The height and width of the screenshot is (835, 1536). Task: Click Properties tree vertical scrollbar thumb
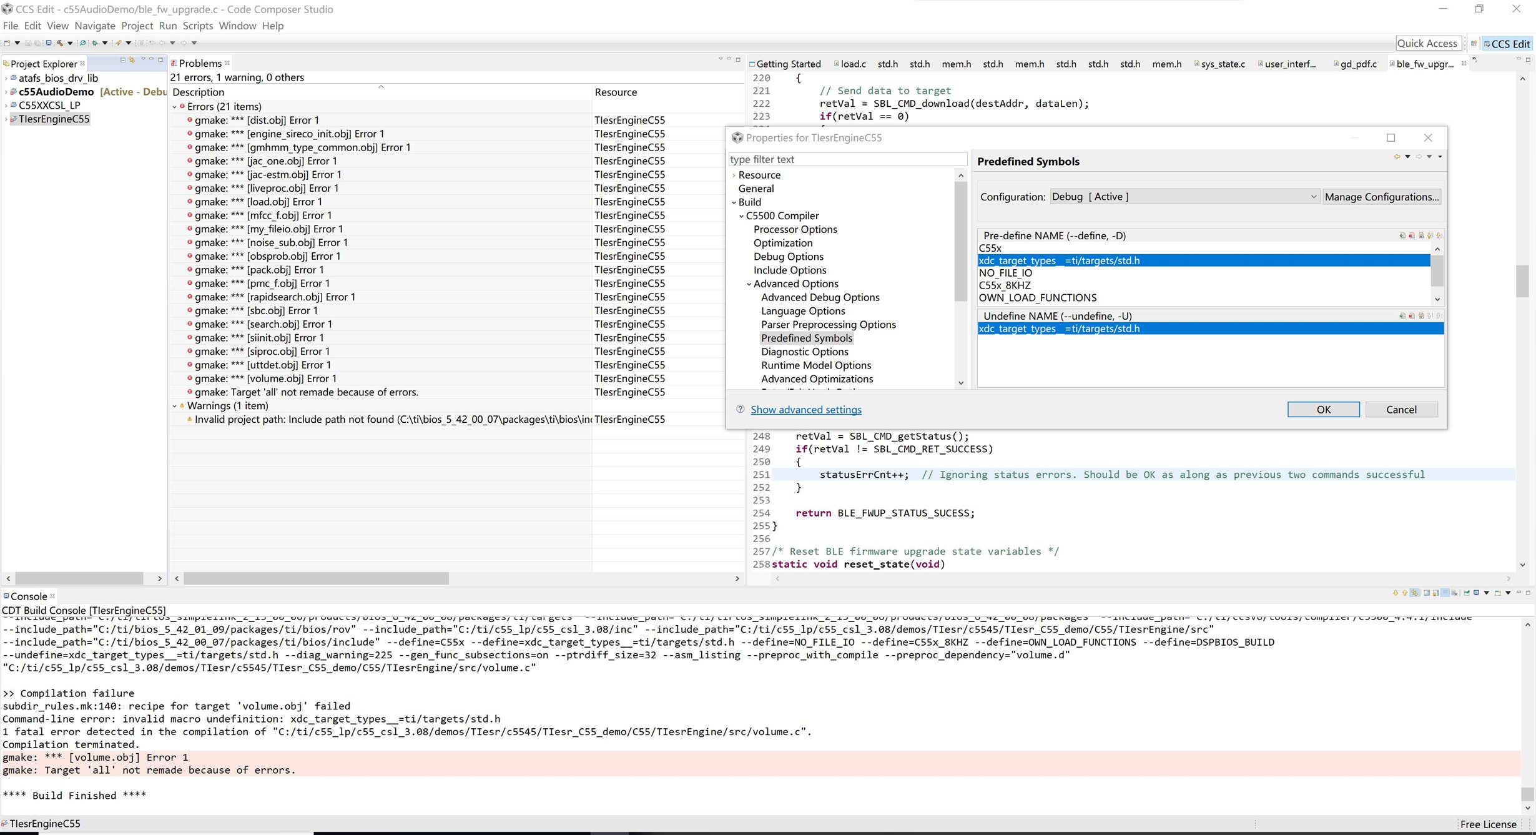(x=960, y=242)
